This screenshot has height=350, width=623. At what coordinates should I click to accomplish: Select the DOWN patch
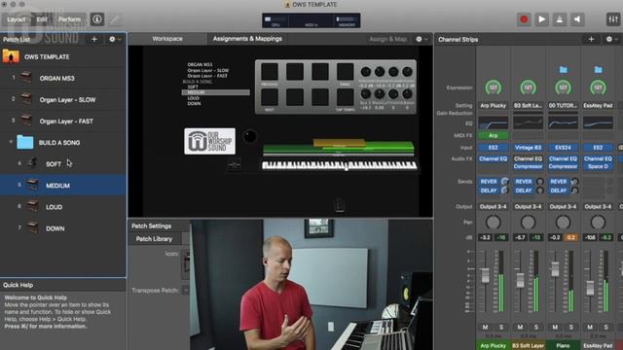[x=62, y=228]
